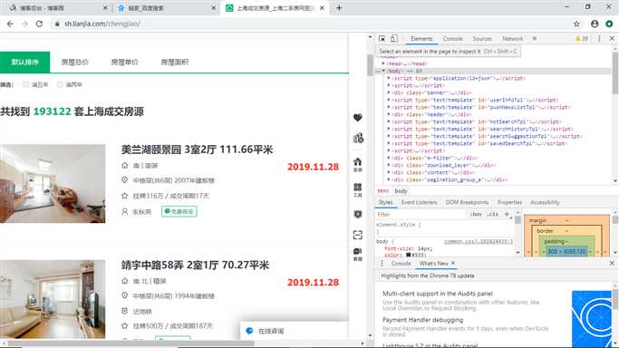Viewport: 619px width, 348px height.
Task: Close the DevTools panel with the X
Action: tap(612, 39)
